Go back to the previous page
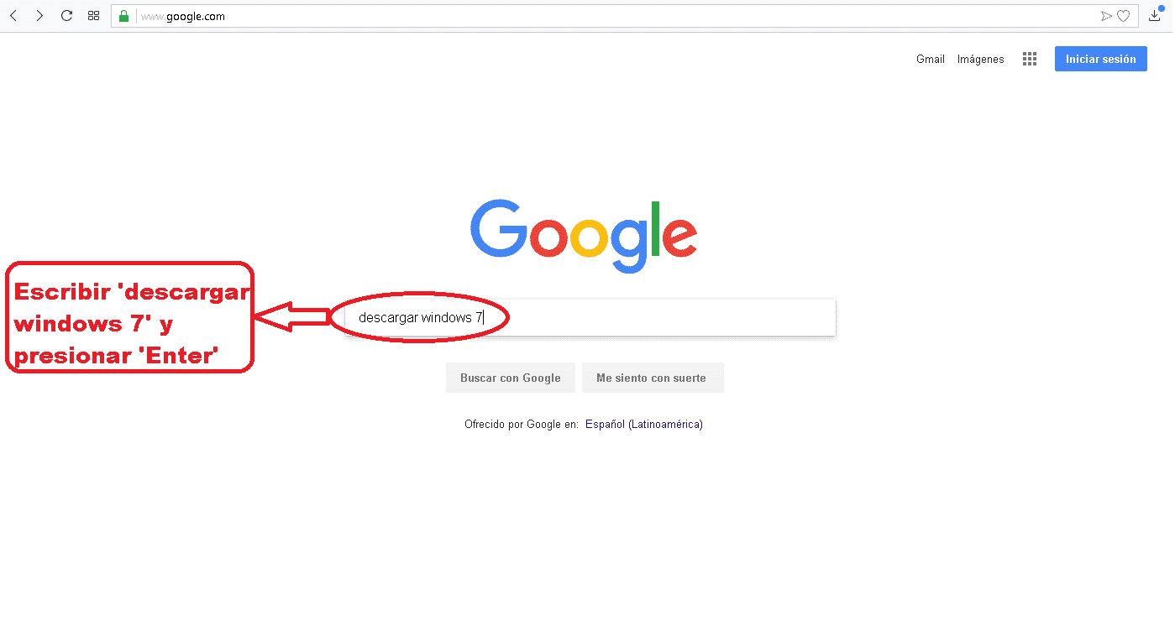This screenshot has width=1175, height=626. (13, 16)
